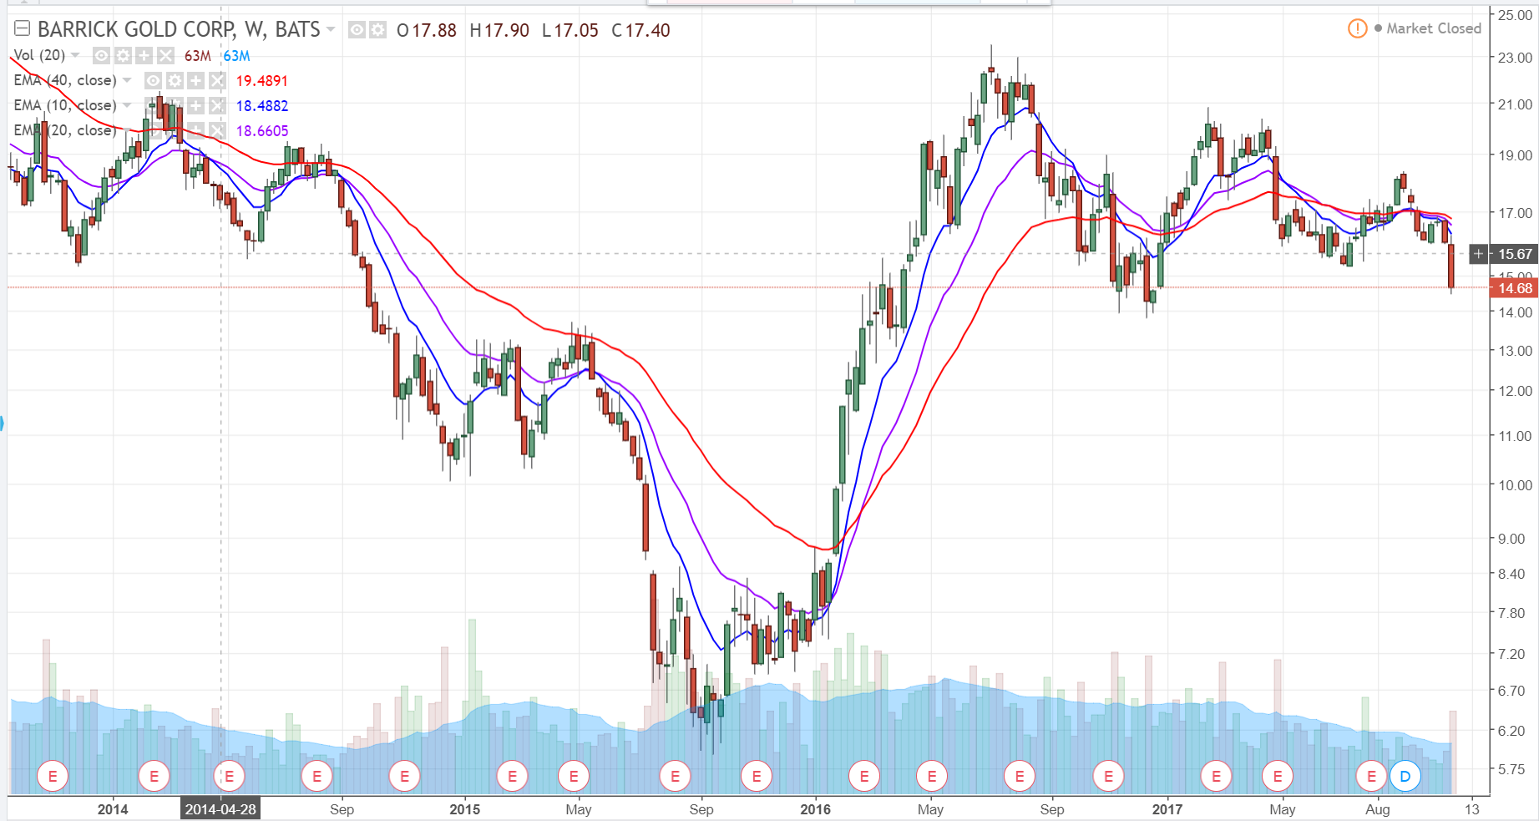
Task: Click the EMA (40, close) indicator label
Action: (x=65, y=80)
